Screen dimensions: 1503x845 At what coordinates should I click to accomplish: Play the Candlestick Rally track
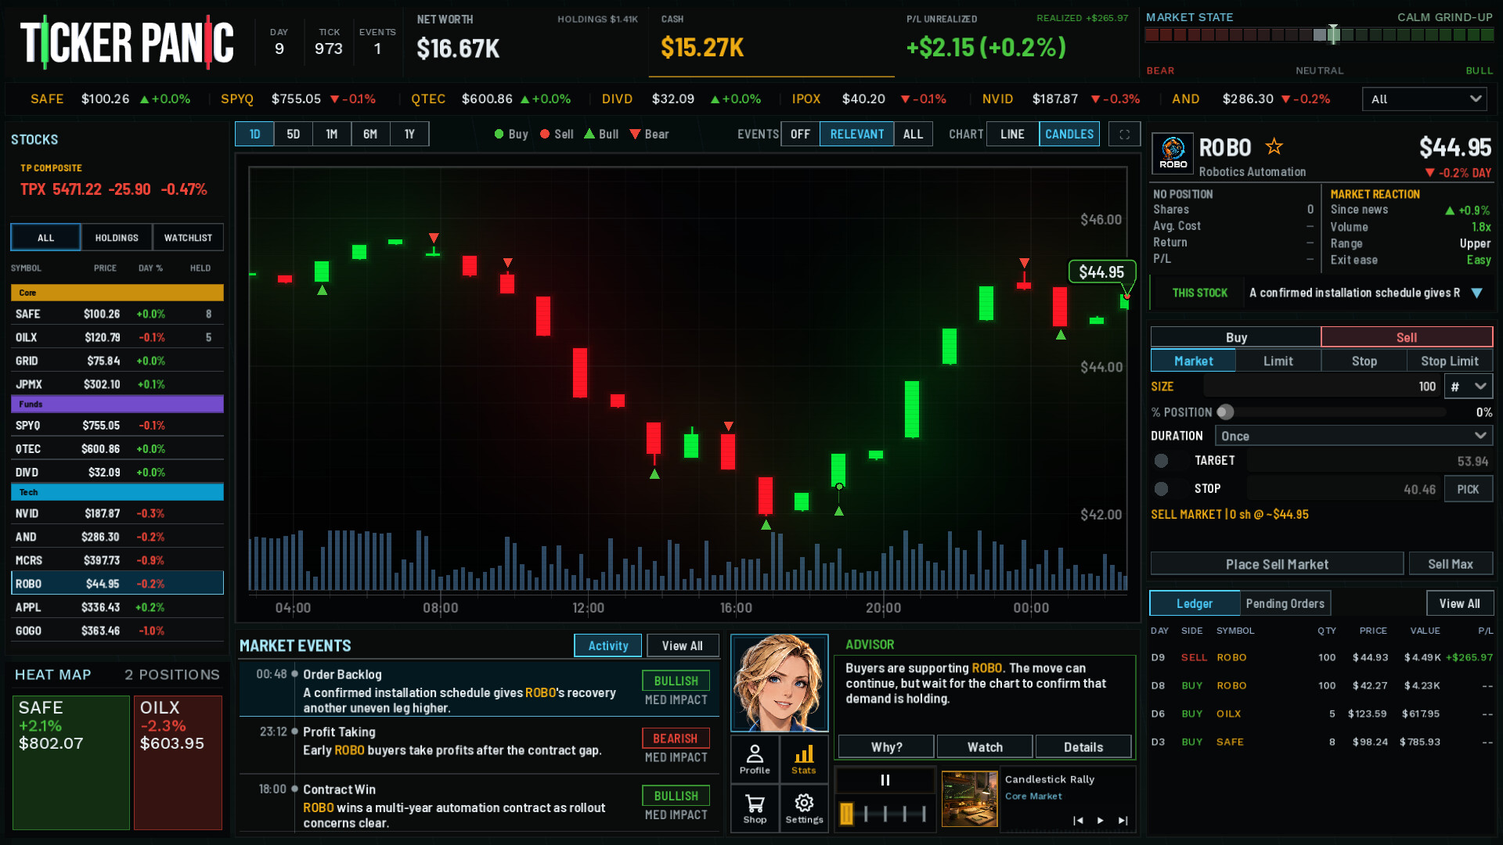1101,820
